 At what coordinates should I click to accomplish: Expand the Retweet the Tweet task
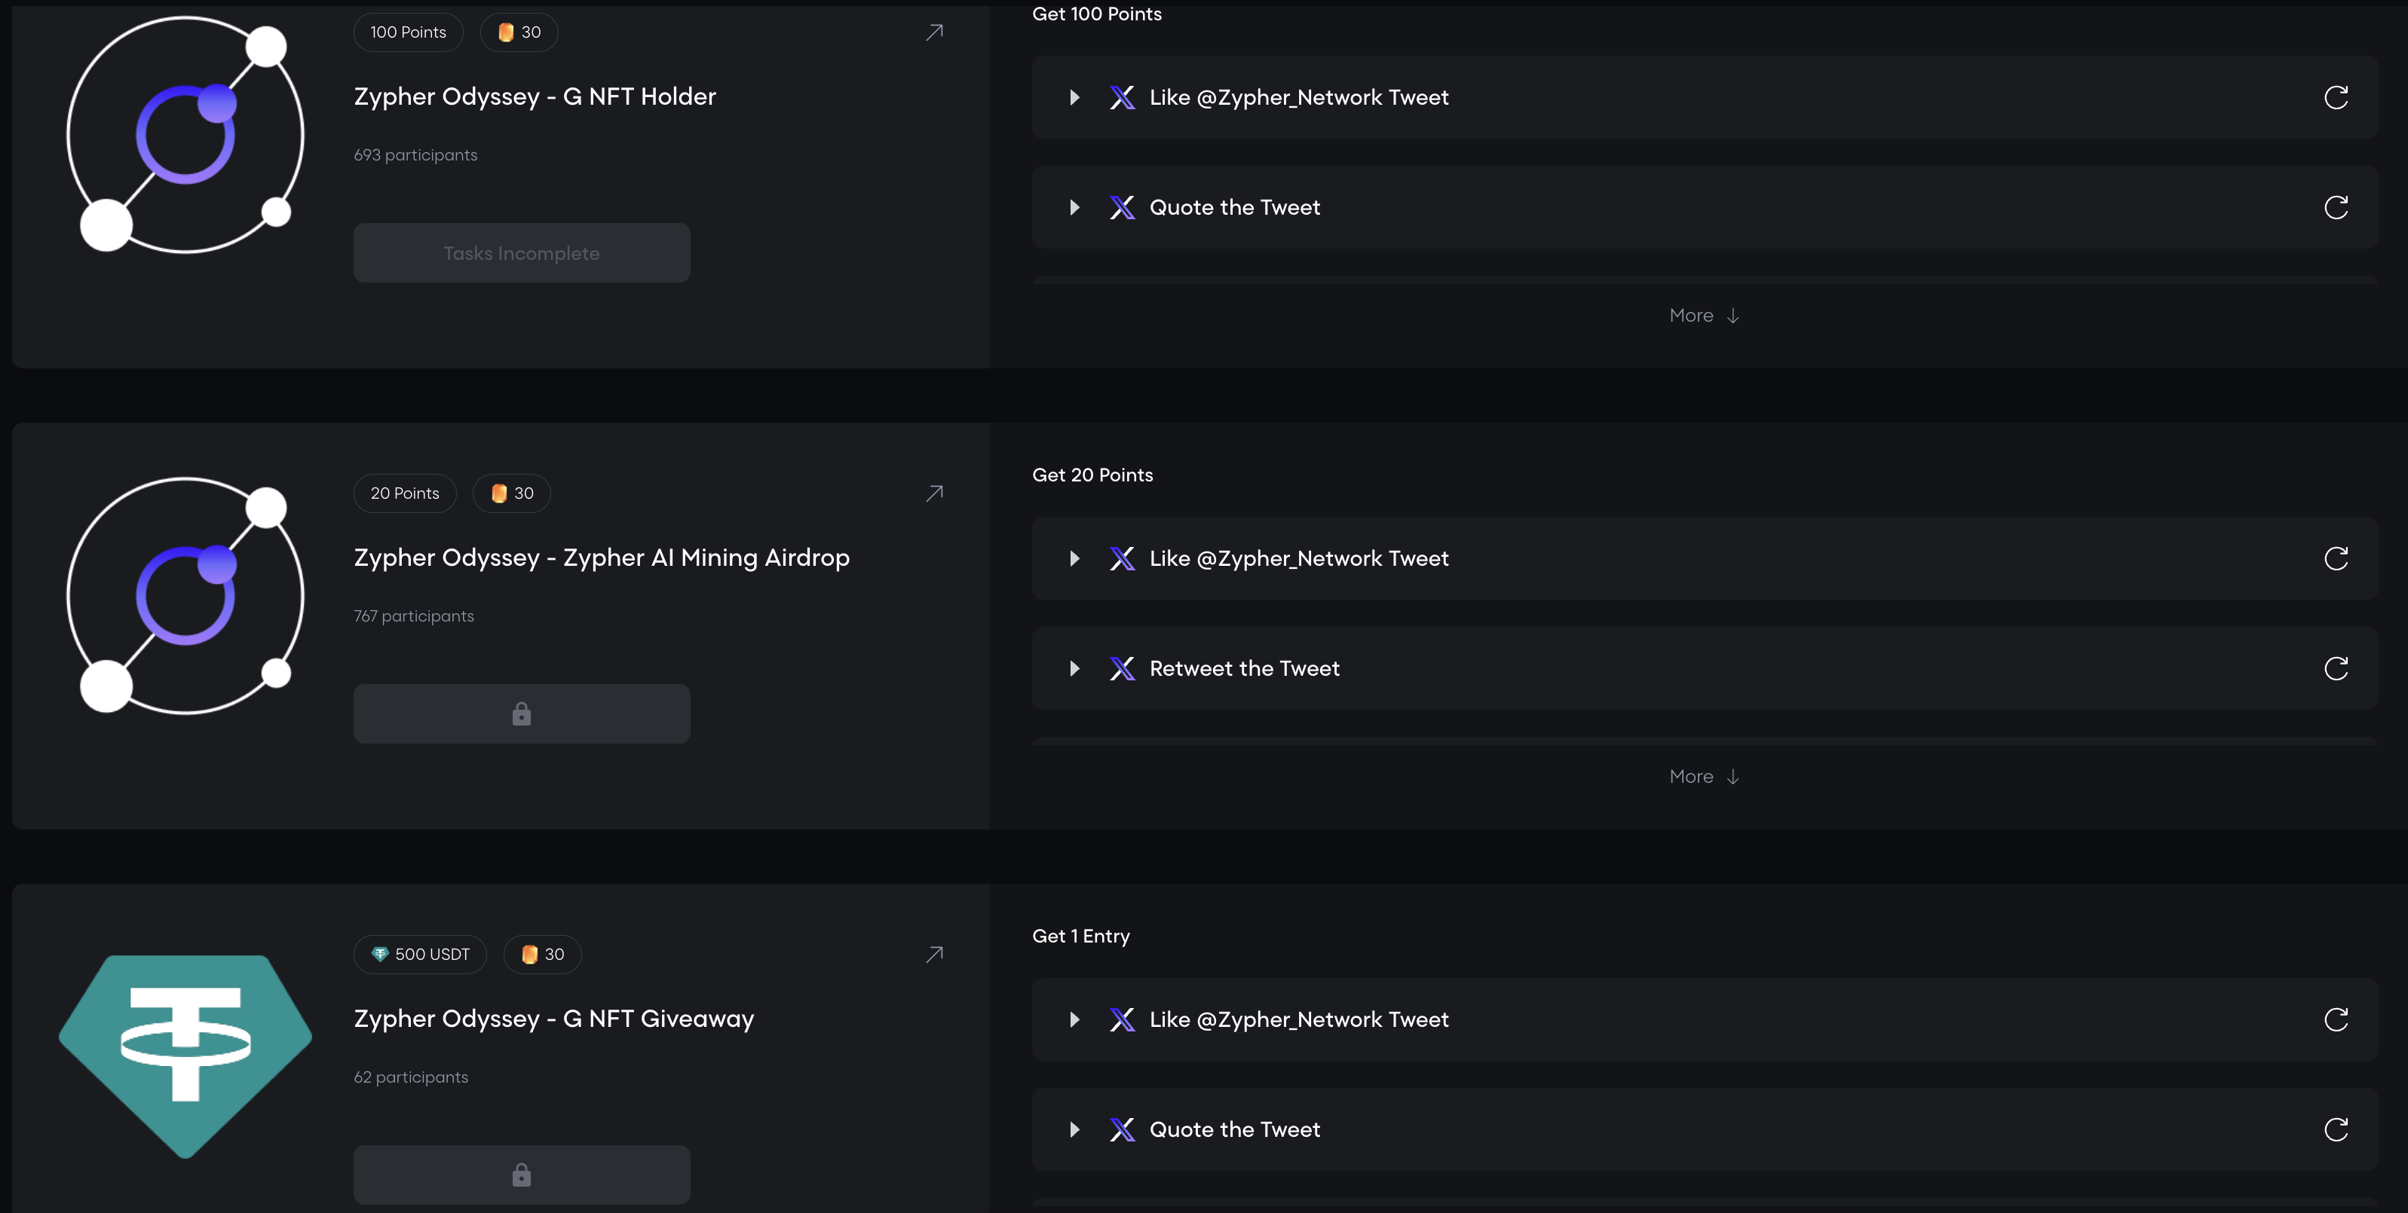1075,668
